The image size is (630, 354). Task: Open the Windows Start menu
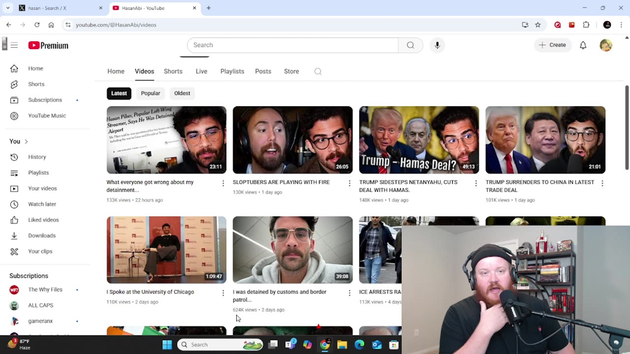167,345
